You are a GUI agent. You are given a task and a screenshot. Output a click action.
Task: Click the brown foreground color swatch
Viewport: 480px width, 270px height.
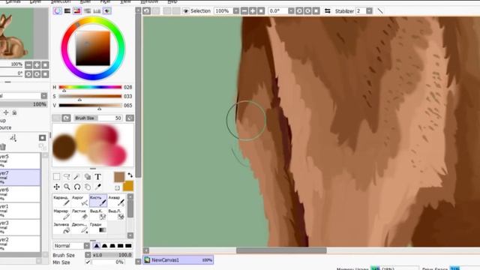coord(119,177)
